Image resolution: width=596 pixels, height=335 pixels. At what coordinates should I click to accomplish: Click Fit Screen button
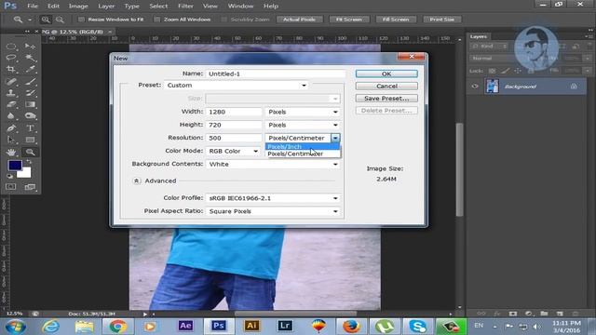click(x=349, y=20)
